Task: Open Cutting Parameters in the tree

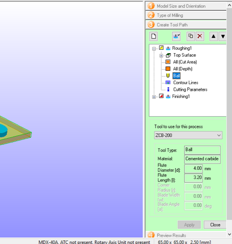Action: (190, 89)
